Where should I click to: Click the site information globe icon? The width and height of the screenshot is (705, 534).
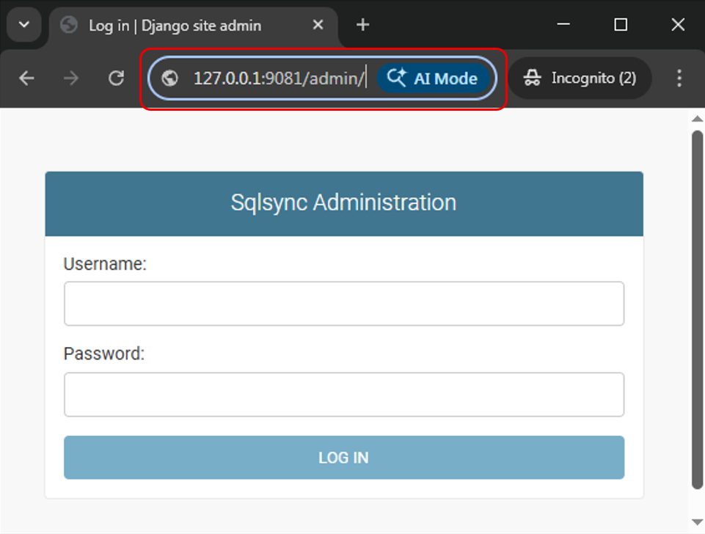pyautogui.click(x=170, y=78)
